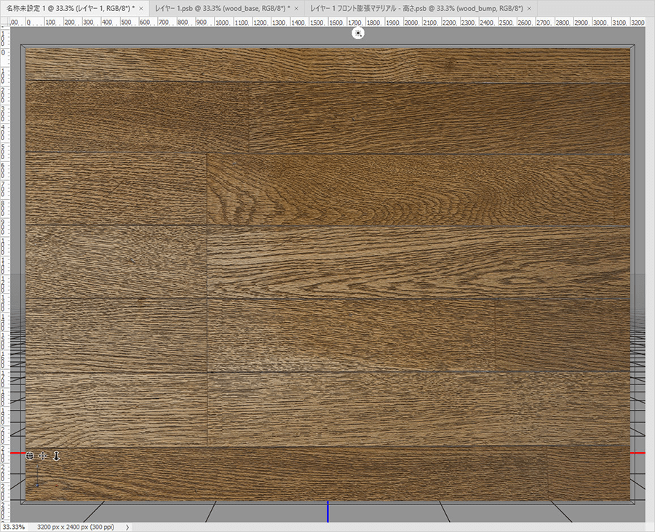Select the 3D light widget above the canvas

(x=357, y=33)
